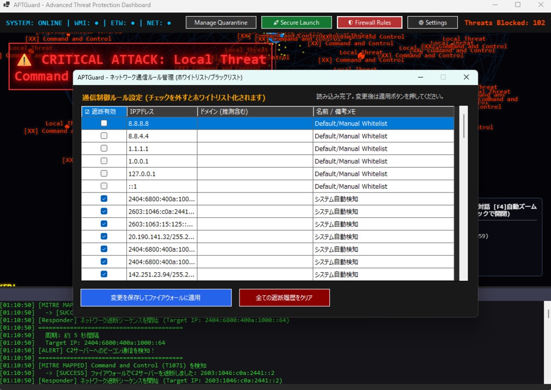Screen dimensions: 551x390
Task: Open Manage Quarantine
Action: pos(221,23)
